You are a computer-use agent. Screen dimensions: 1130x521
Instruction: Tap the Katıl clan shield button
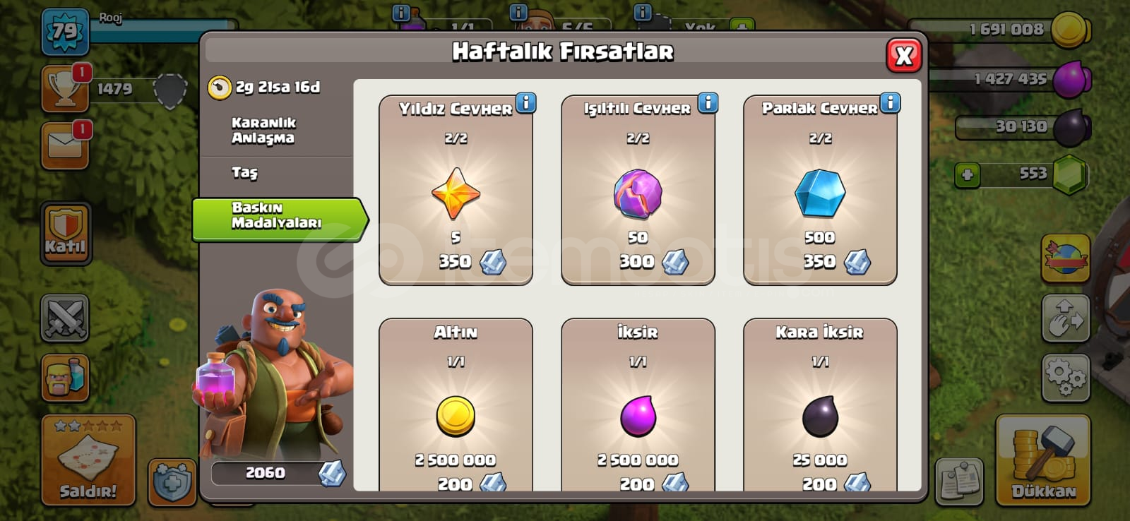65,234
